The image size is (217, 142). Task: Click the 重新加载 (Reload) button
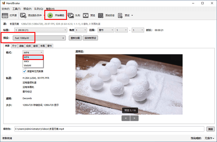click(75, 38)
